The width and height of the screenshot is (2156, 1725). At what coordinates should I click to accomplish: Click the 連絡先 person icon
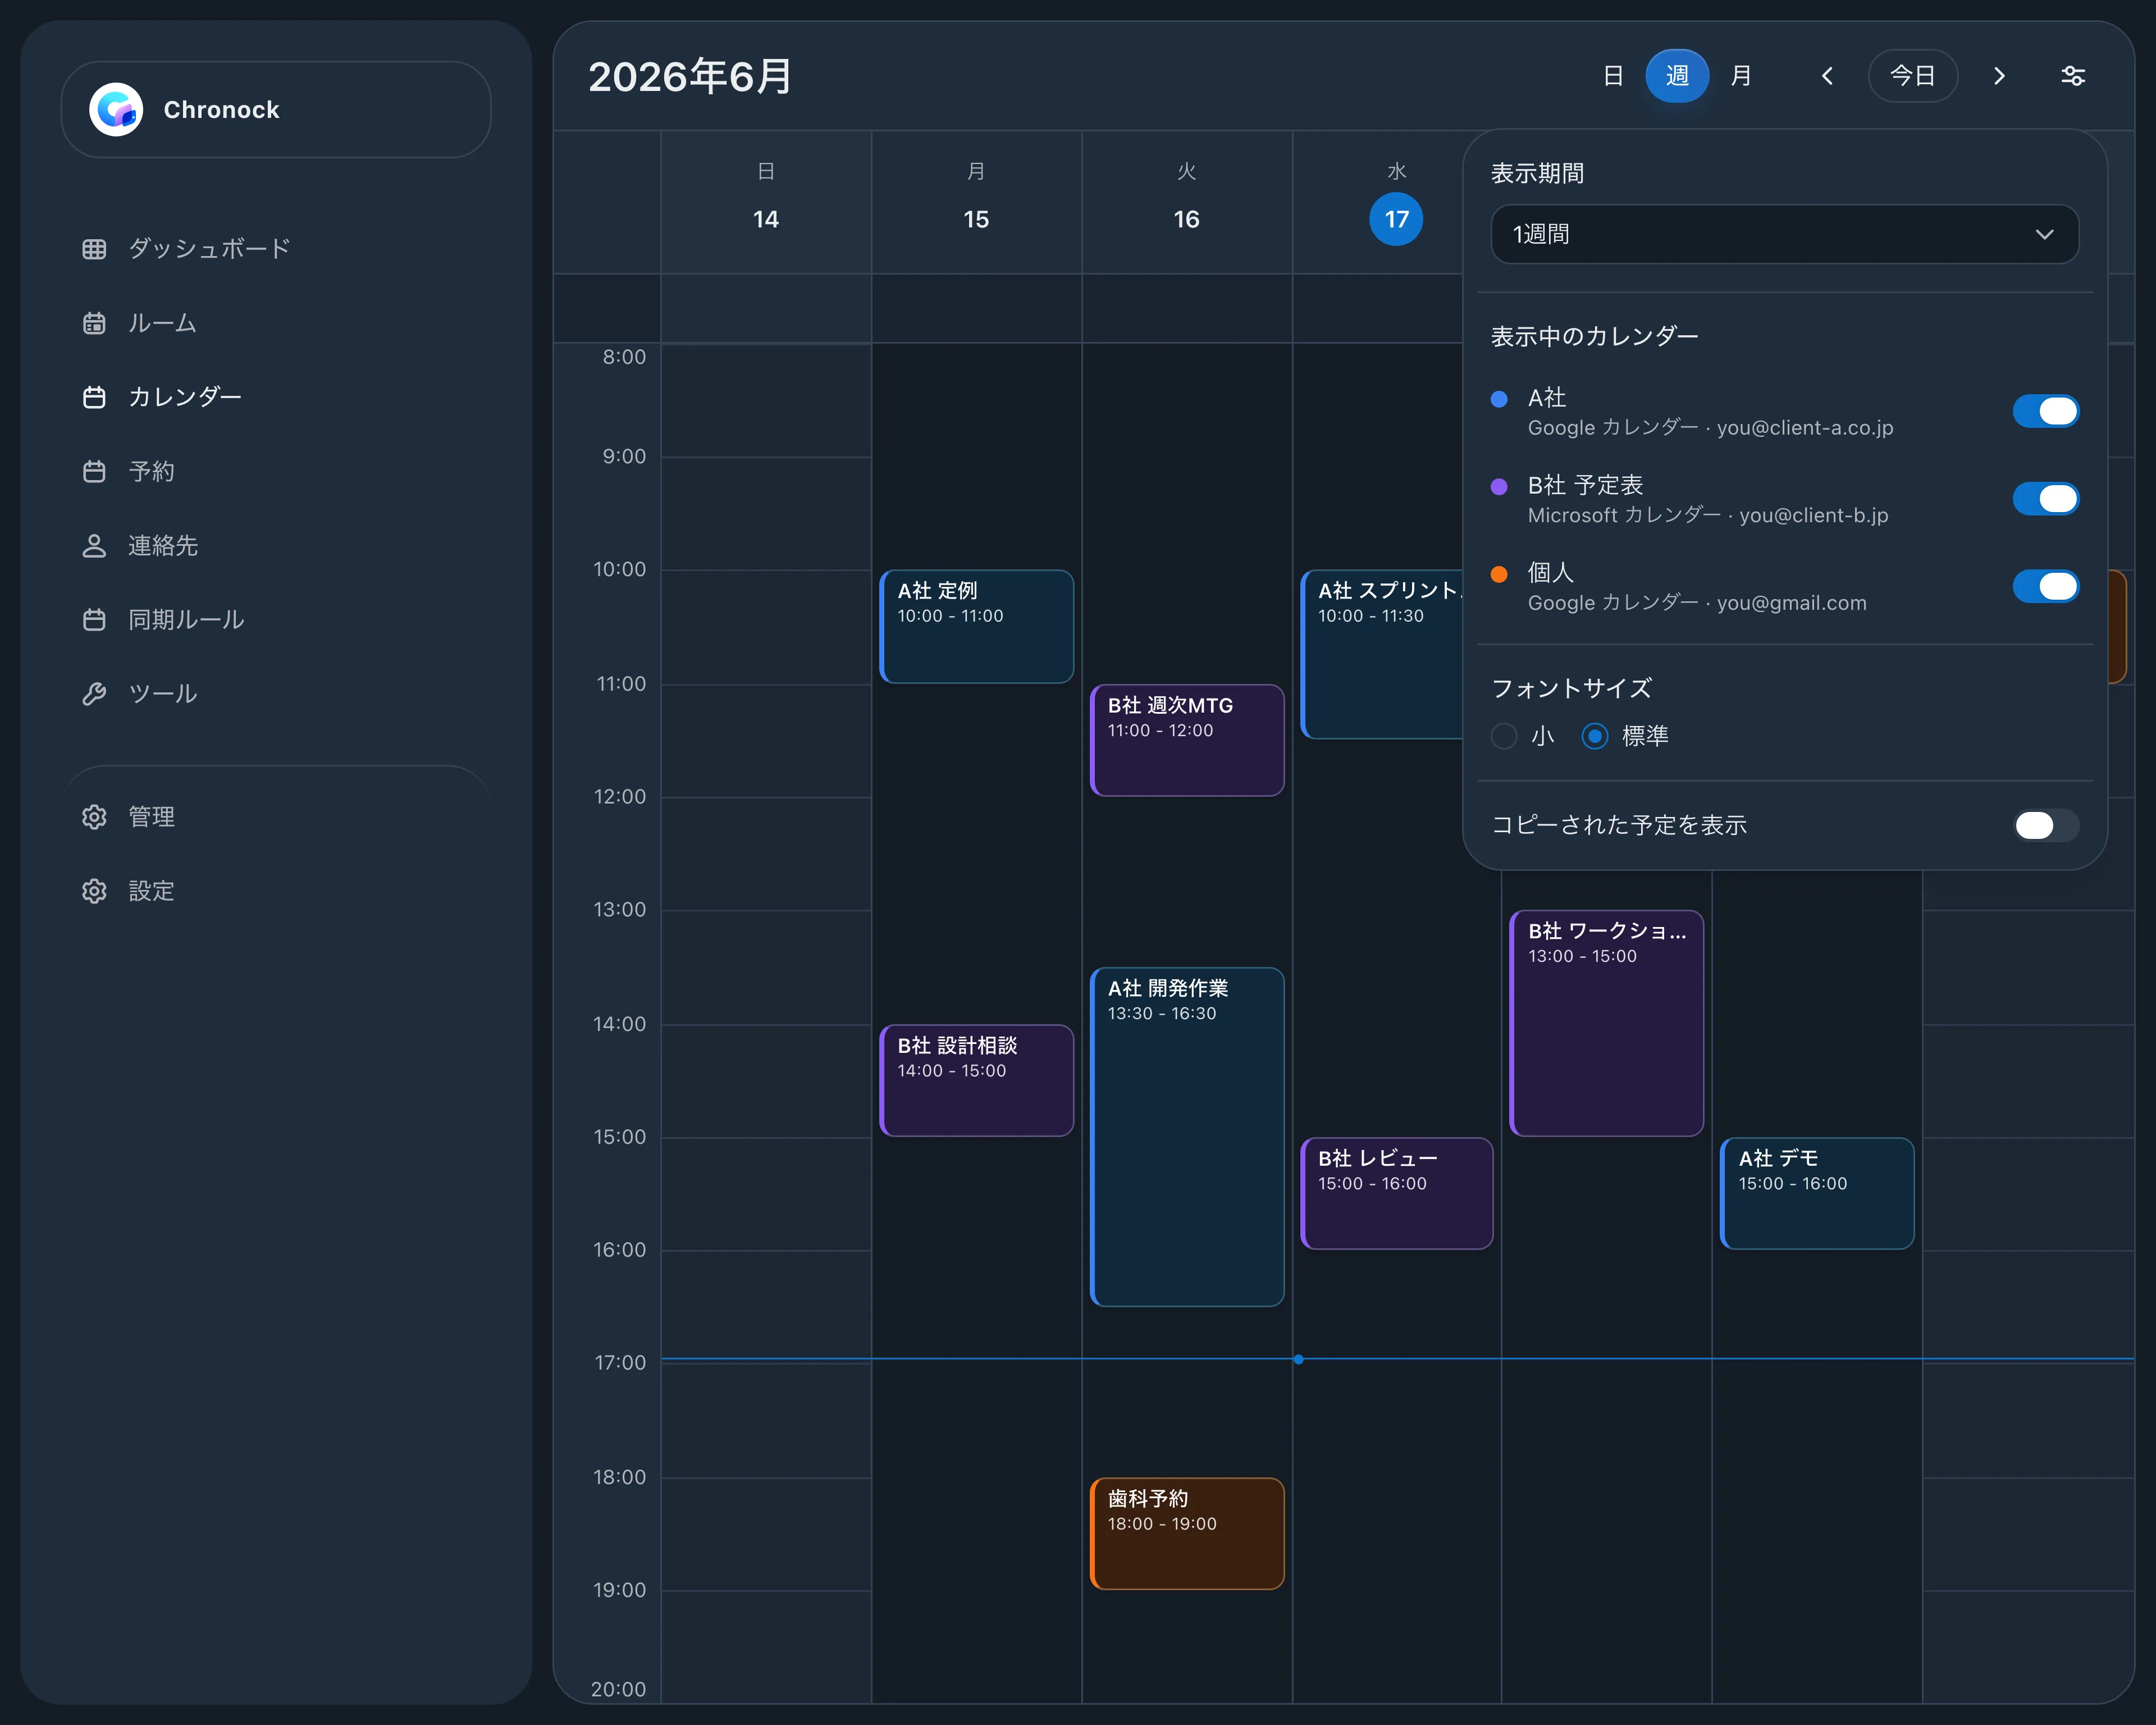point(94,545)
